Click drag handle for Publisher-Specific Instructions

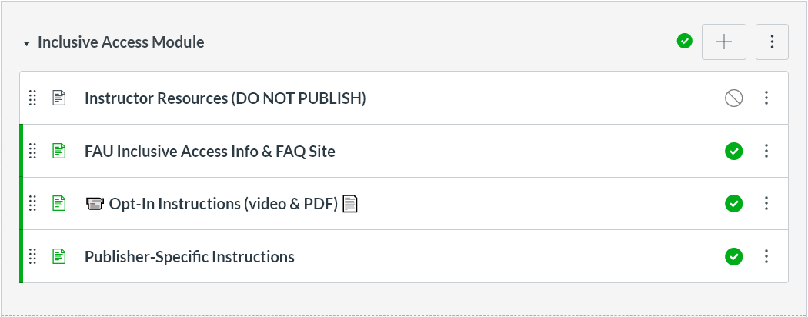coord(32,256)
